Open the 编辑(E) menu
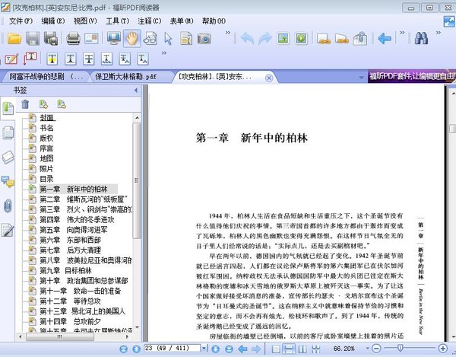The width and height of the screenshot is (456, 357). (52, 21)
